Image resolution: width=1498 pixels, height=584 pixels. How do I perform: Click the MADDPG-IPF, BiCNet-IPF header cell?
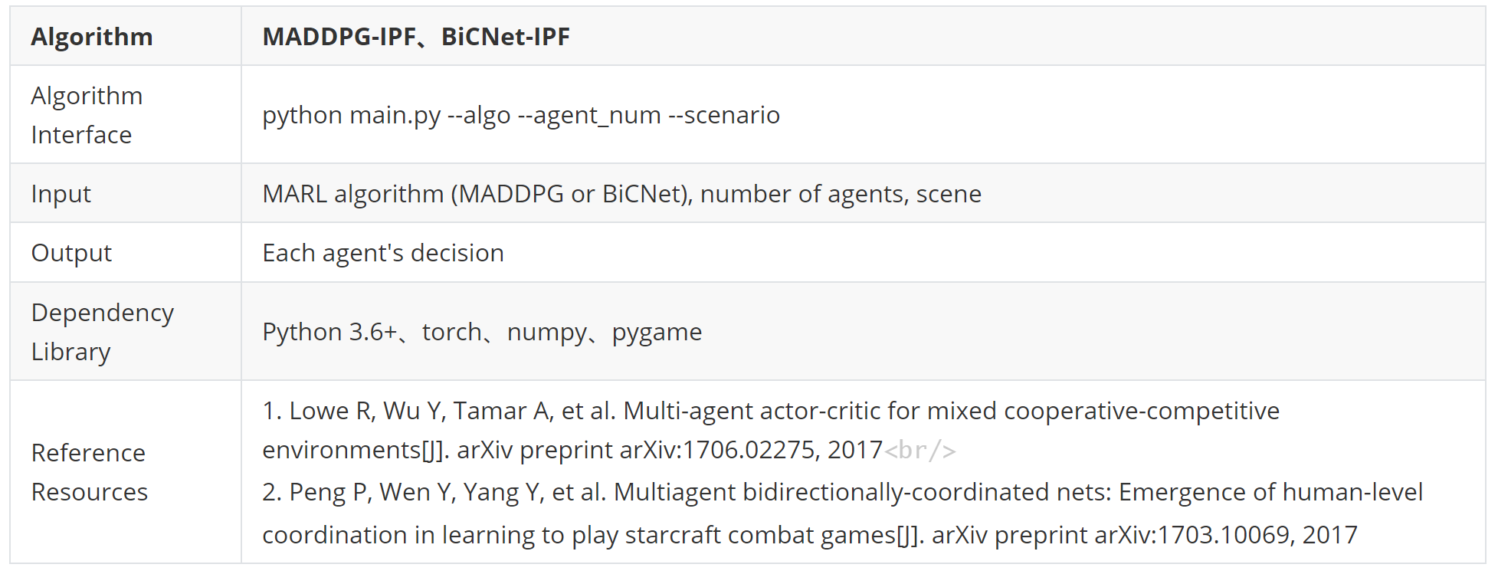pos(864,36)
